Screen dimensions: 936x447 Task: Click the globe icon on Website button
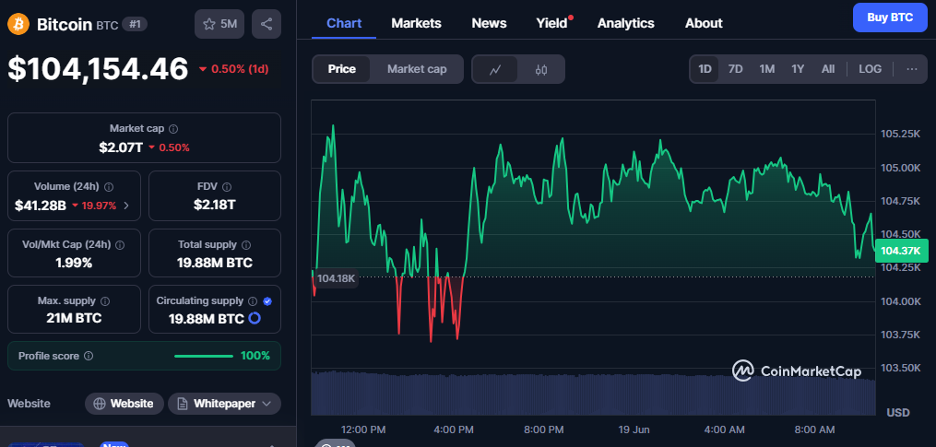(100, 404)
